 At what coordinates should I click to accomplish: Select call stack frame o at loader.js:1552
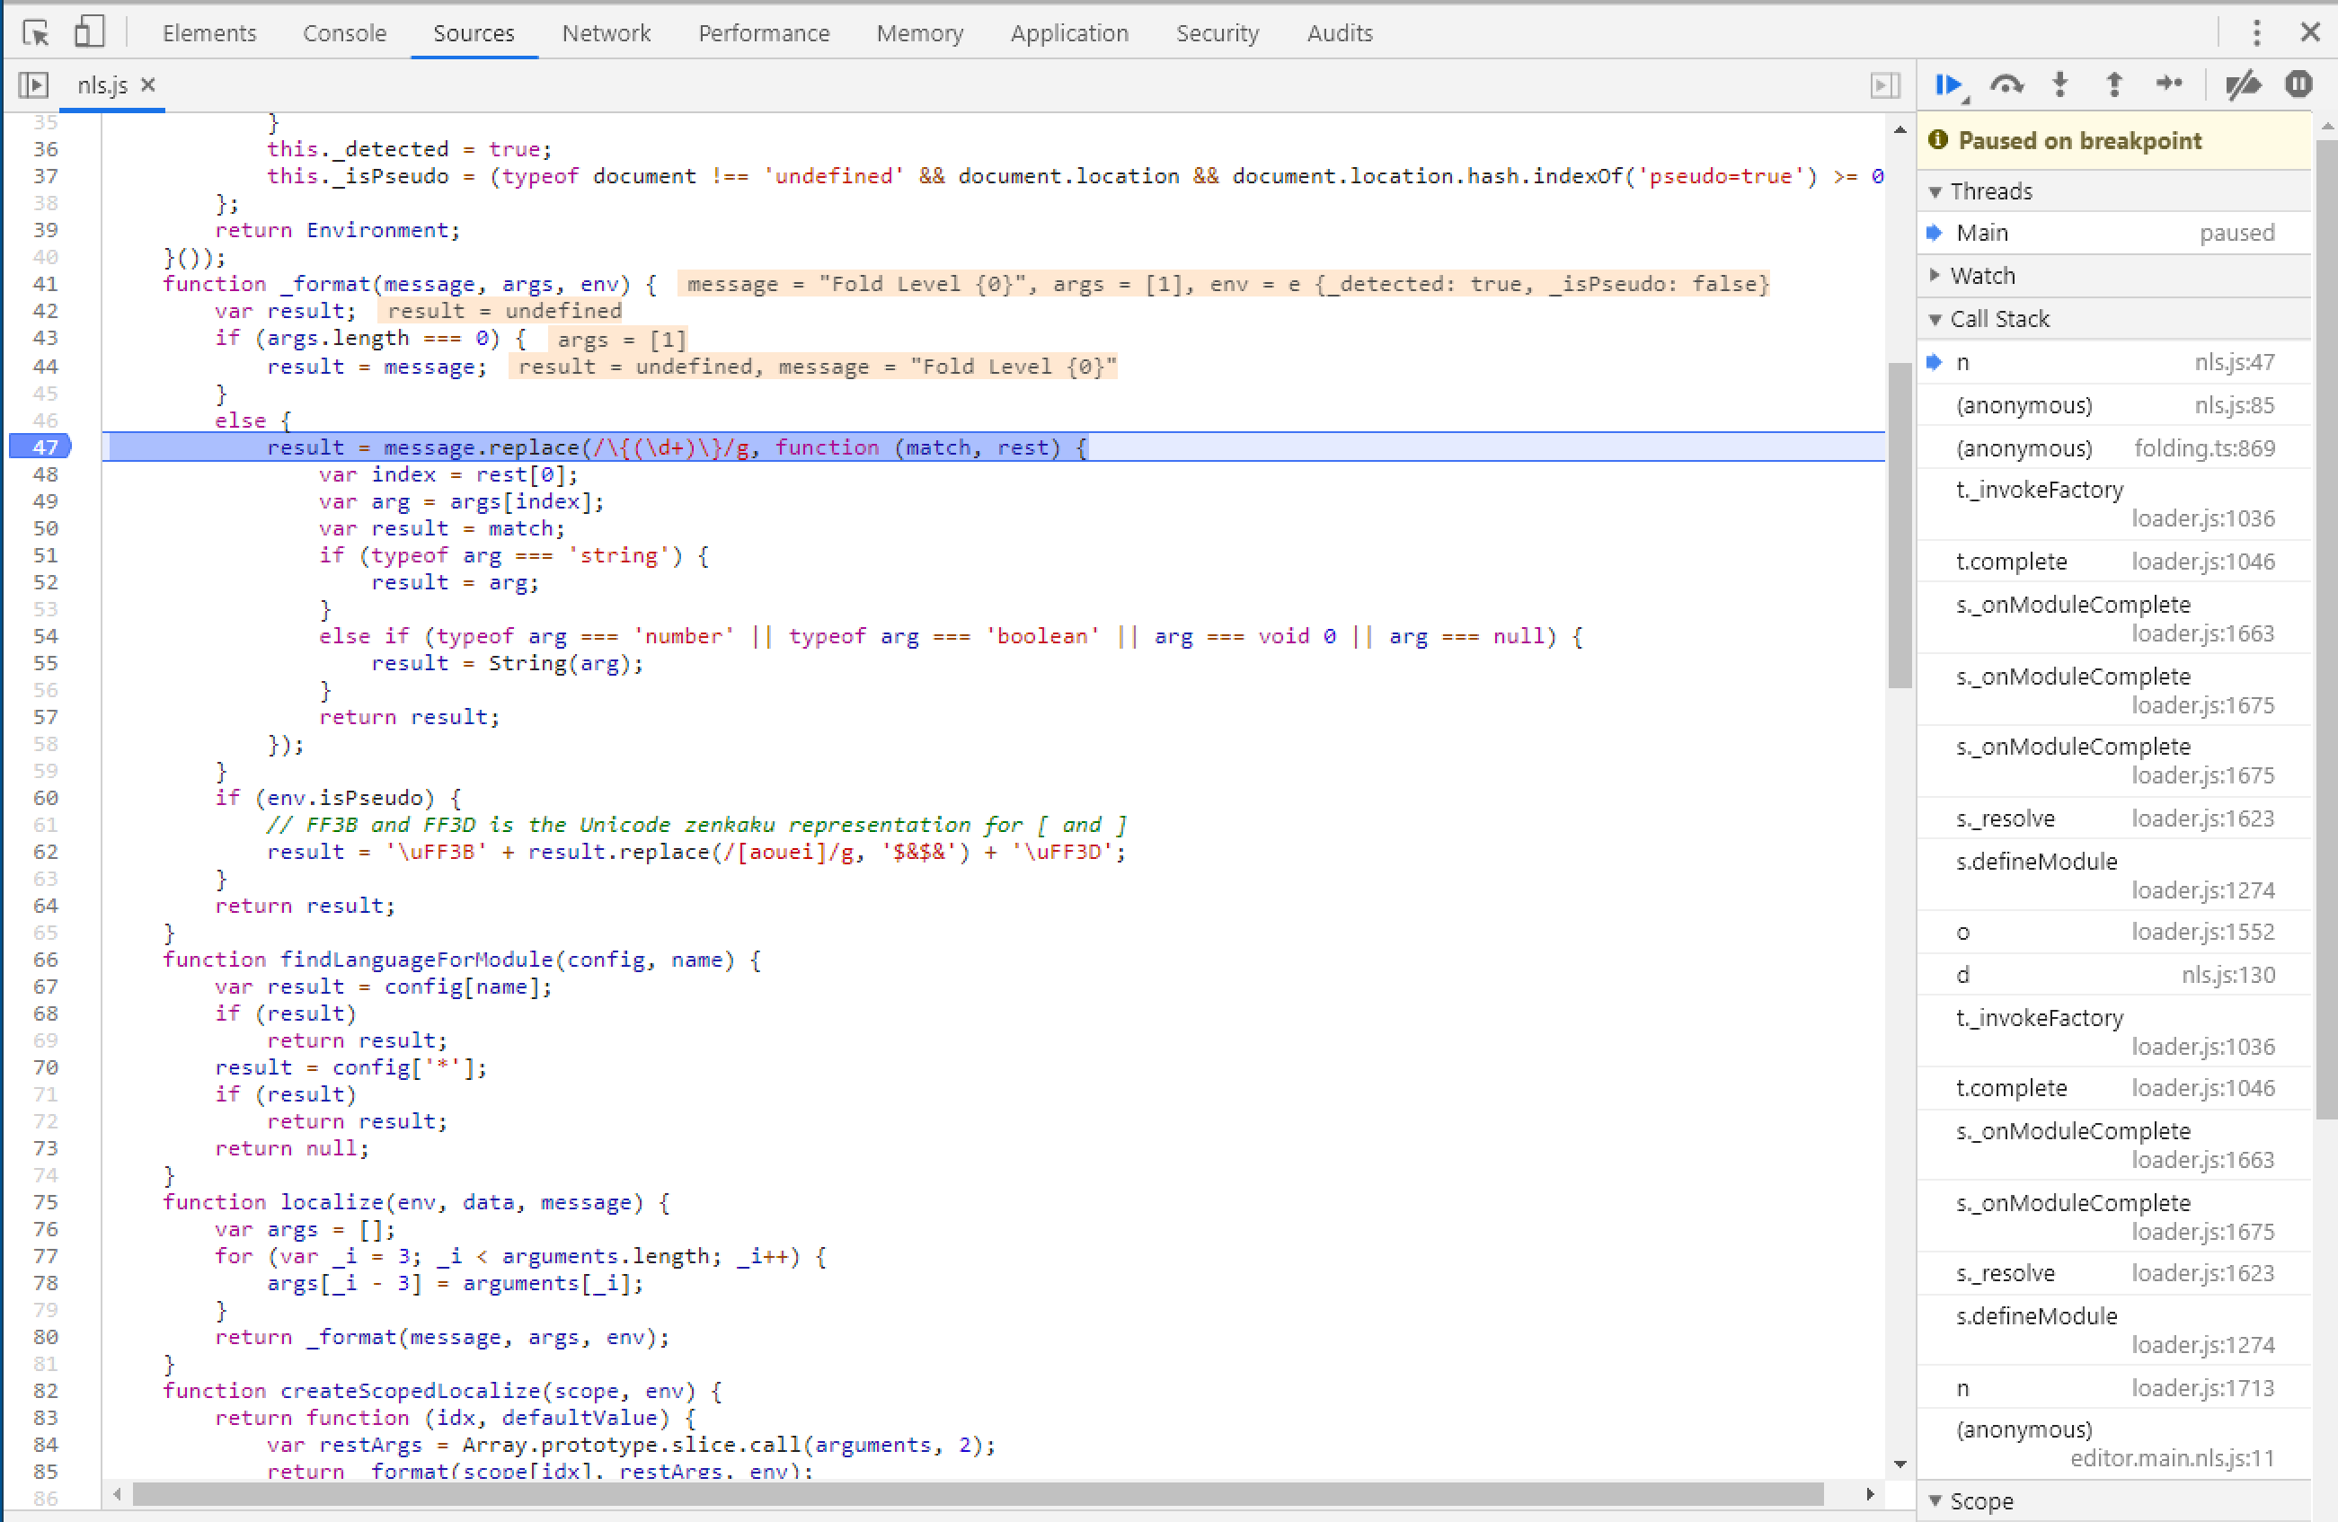[2112, 932]
